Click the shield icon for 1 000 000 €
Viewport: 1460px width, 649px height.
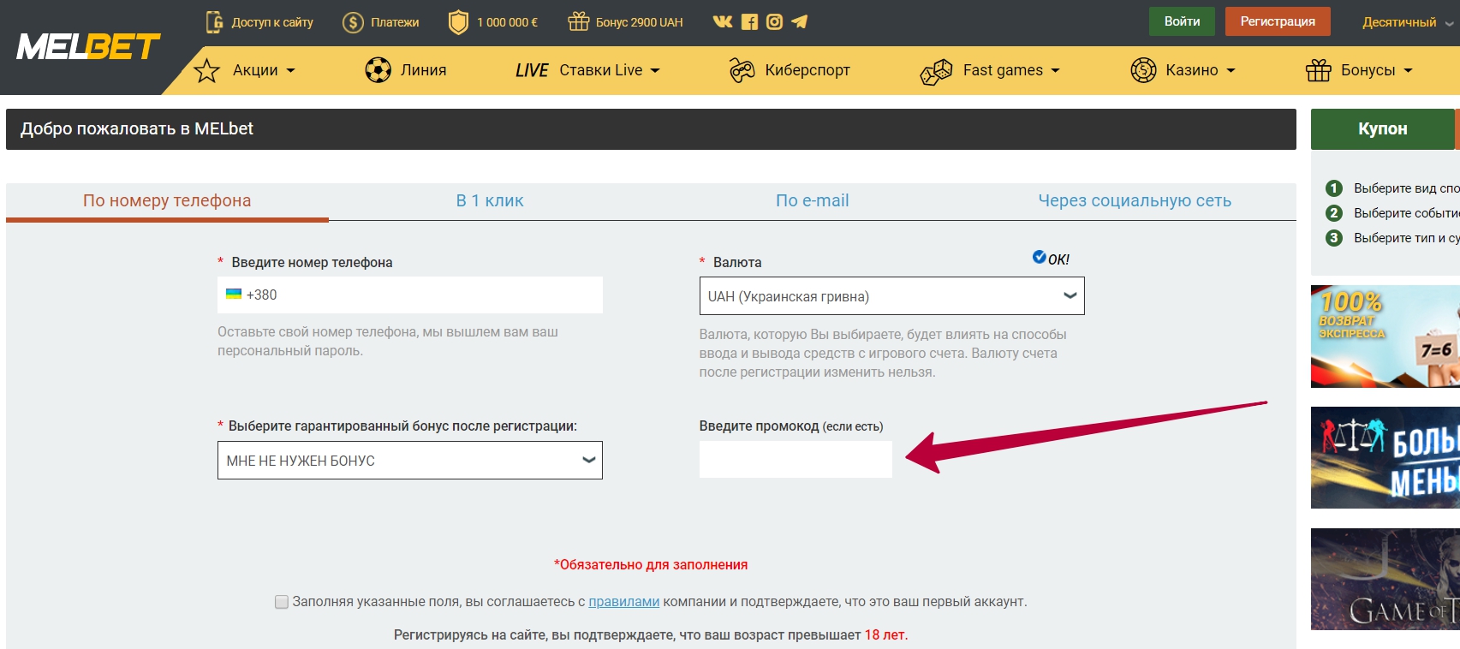459,22
